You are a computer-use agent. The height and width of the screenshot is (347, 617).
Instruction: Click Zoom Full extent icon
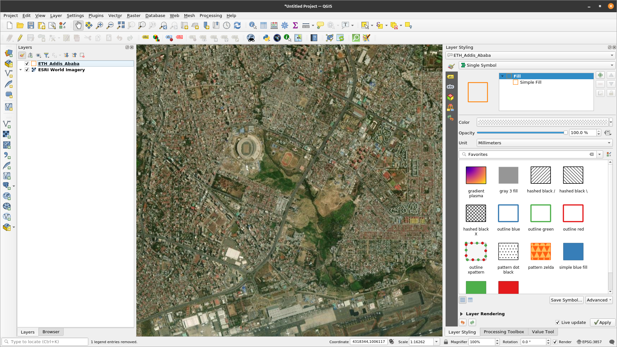pos(121,26)
